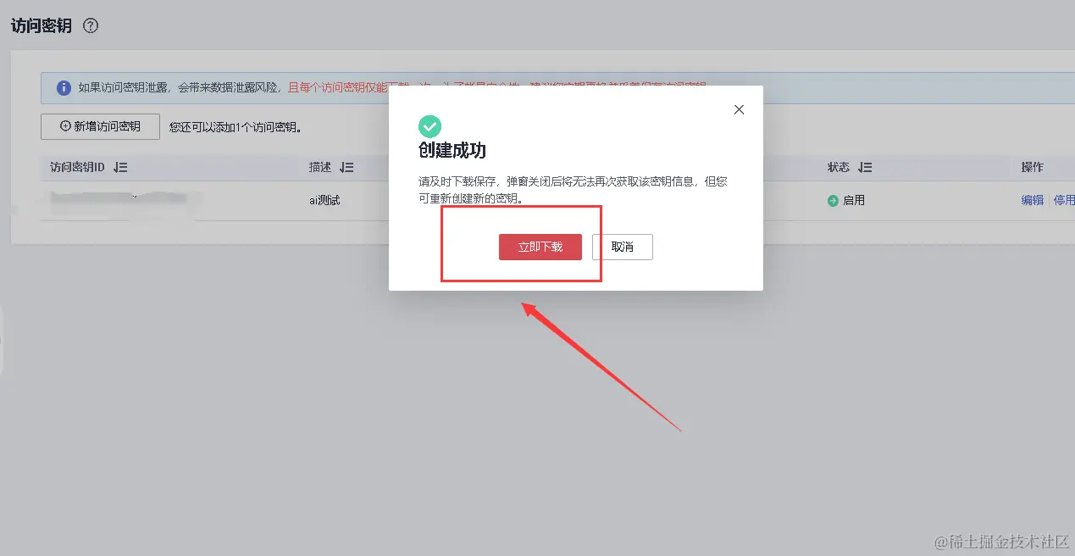Sort by 状态 column icon
Screen dimensions: 1075x556
click(x=864, y=168)
